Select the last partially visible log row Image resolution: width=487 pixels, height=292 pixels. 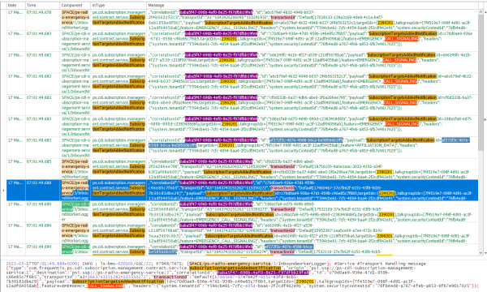pyautogui.click(x=242, y=250)
